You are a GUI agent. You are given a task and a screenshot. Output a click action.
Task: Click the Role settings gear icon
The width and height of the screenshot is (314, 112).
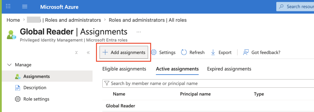tap(18, 99)
